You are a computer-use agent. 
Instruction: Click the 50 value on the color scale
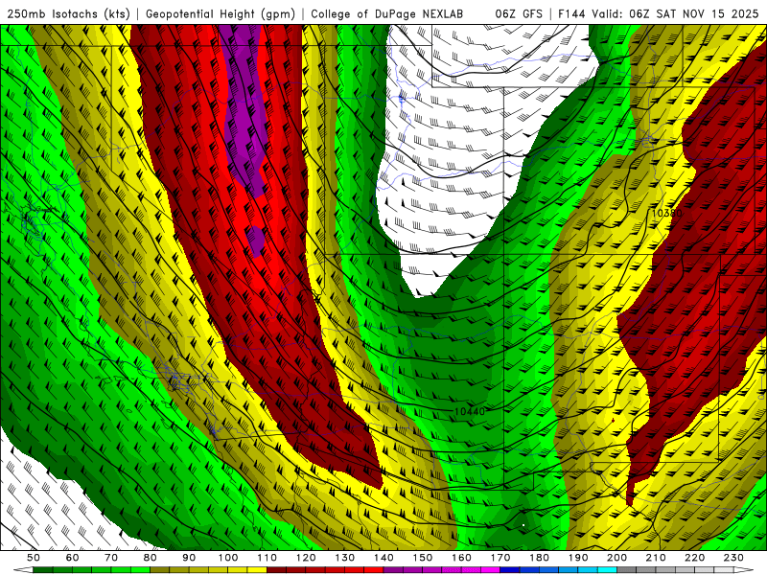34,558
